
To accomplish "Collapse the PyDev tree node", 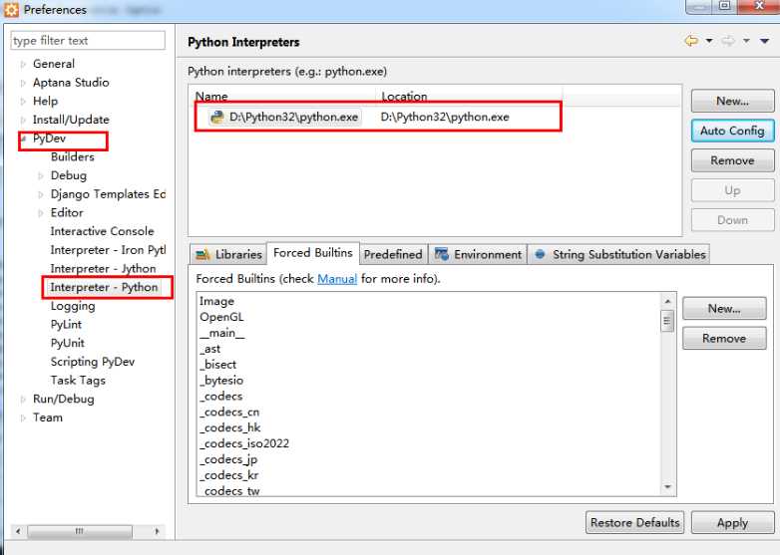I will tap(23, 139).
